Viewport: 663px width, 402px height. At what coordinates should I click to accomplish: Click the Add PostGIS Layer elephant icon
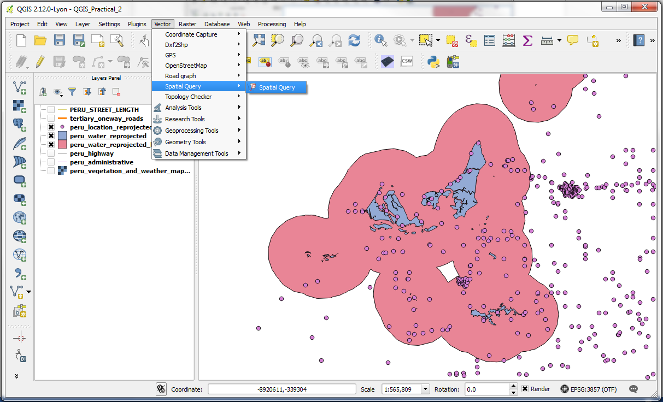tap(20, 125)
